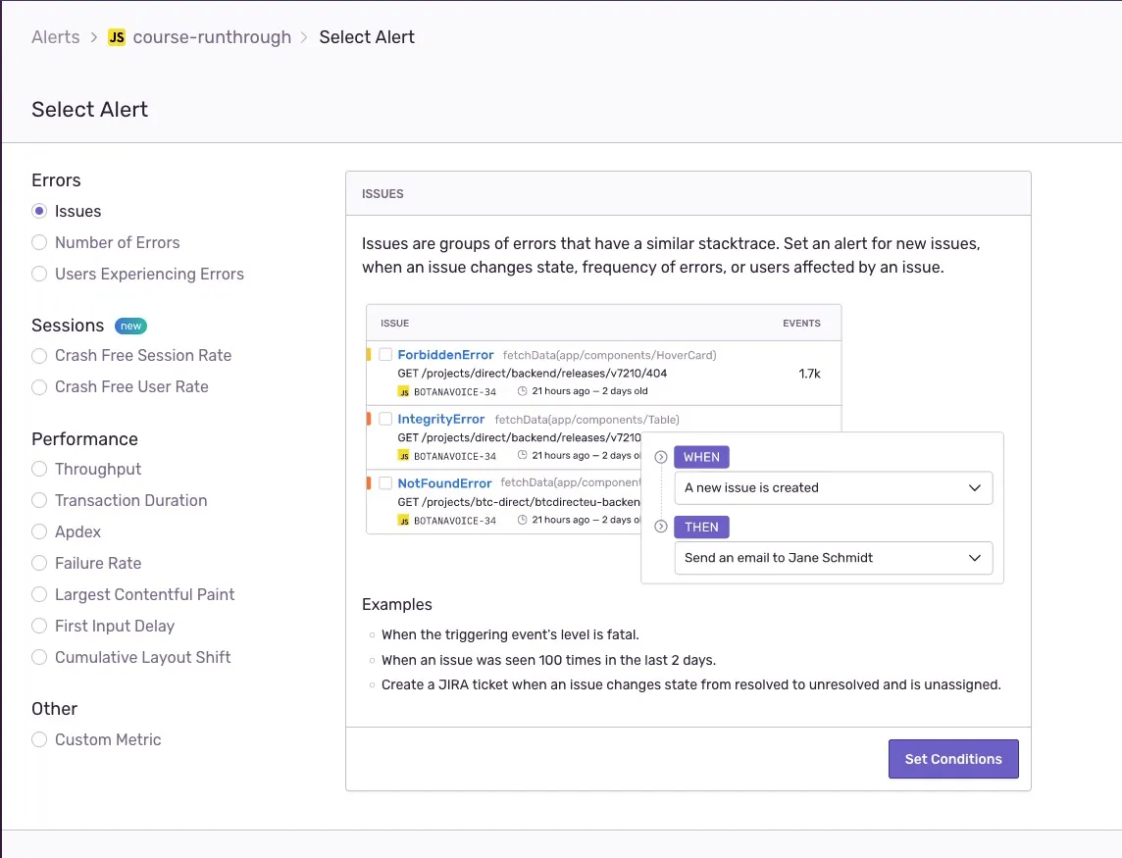Click the JS project icon in breadcrumb
Screen dimensions: 1122x858
(117, 37)
